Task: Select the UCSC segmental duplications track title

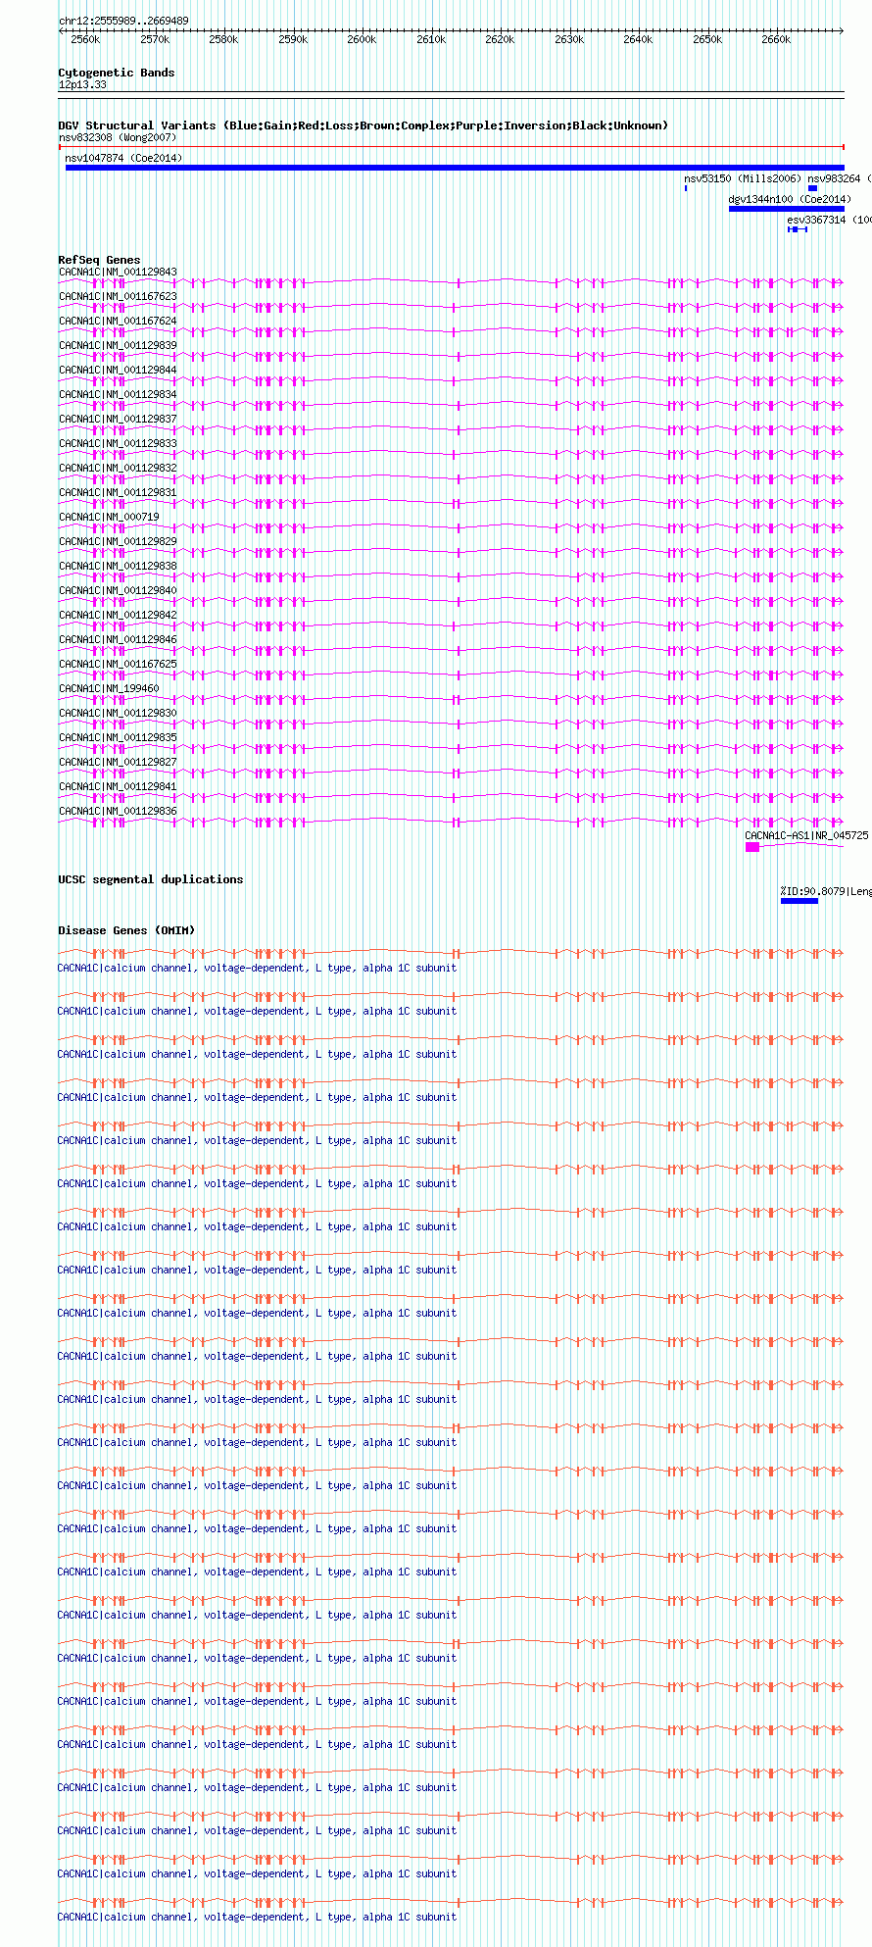Action: (150, 880)
